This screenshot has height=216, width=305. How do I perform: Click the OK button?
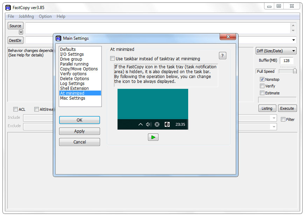coord(79,120)
